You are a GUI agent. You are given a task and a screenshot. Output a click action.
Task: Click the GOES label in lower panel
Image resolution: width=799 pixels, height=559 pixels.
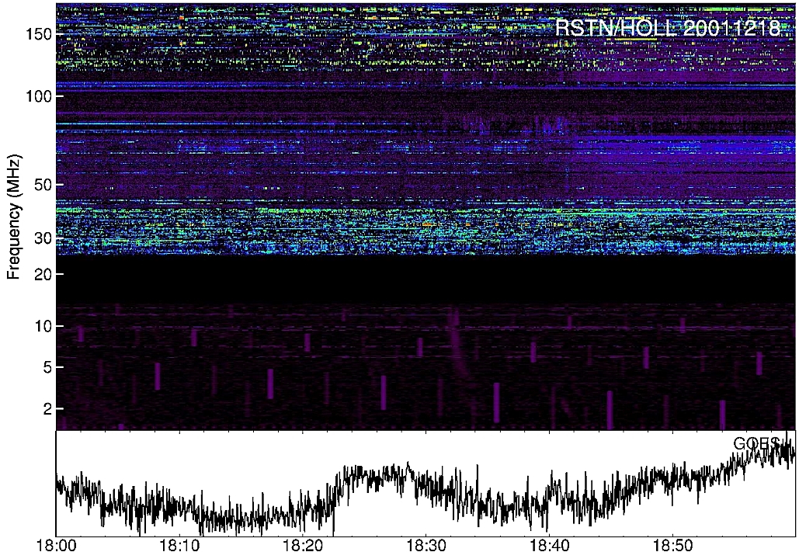click(x=757, y=444)
